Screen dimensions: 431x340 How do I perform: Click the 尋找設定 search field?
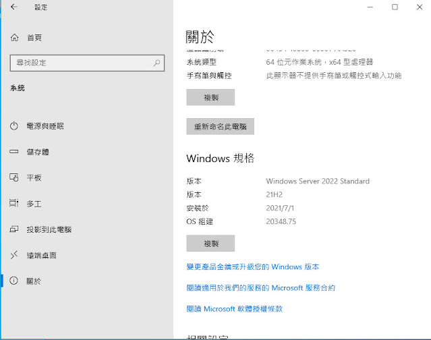(87, 63)
